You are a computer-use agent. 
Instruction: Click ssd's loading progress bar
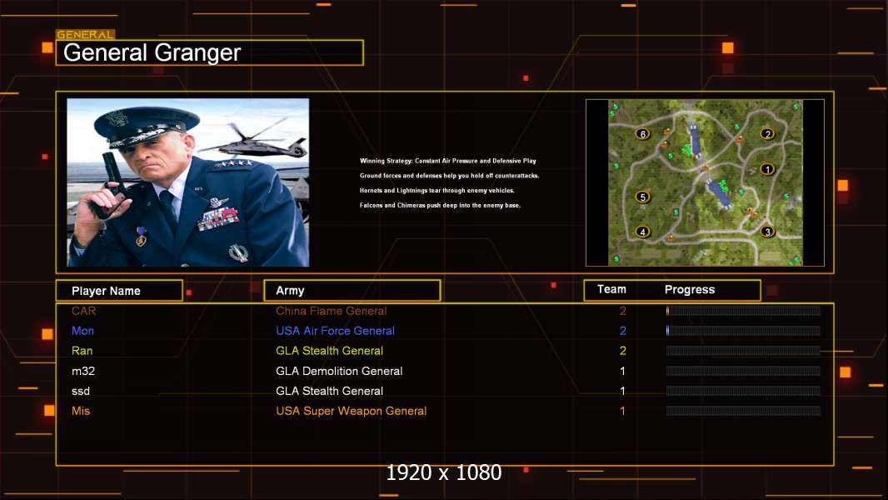[743, 391]
